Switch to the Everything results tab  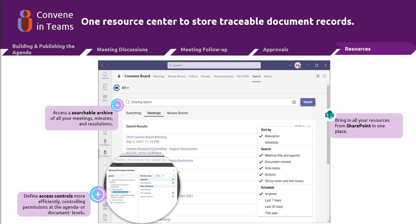pos(134,113)
